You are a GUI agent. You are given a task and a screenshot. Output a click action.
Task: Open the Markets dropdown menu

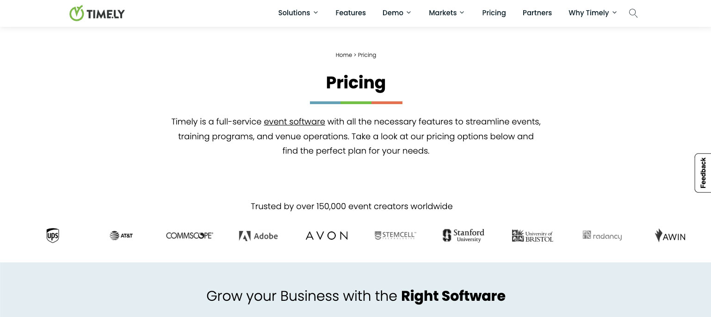click(446, 13)
